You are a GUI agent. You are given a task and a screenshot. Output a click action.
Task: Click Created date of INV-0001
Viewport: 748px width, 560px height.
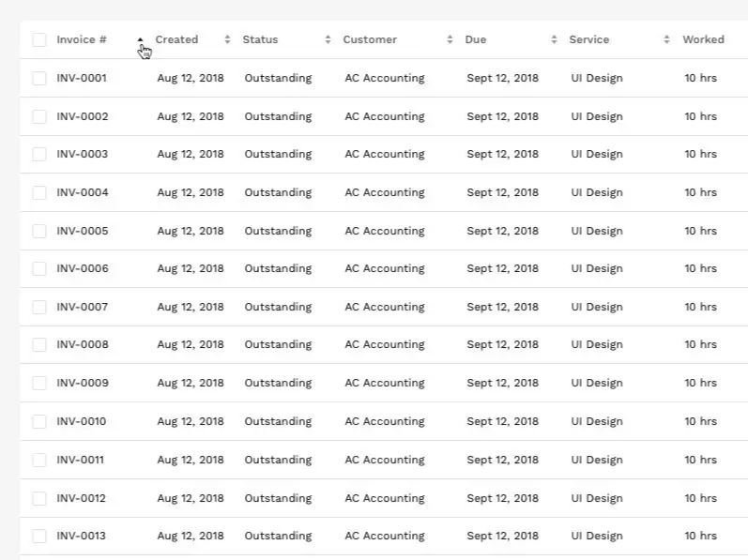[191, 78]
